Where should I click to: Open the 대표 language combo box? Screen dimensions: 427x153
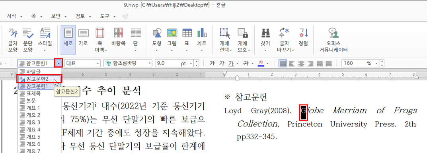83,63
